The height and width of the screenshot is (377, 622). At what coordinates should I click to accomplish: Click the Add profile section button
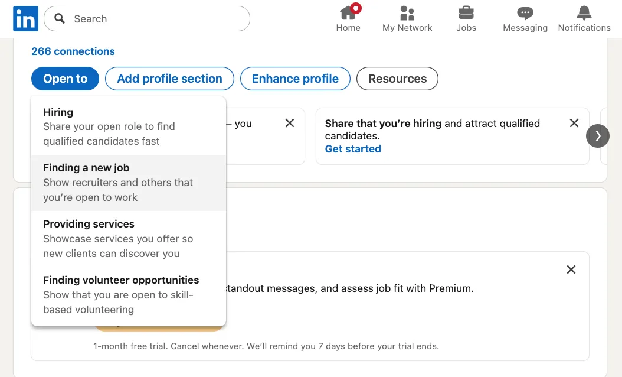click(x=169, y=79)
